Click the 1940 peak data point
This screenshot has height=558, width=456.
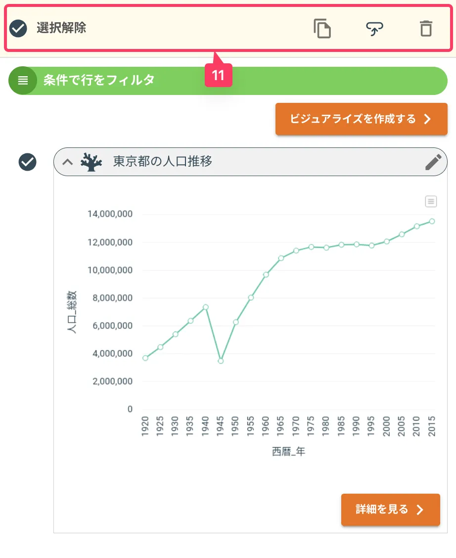click(x=206, y=307)
